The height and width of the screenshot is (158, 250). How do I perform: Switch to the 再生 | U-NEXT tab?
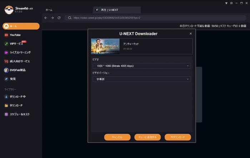click(117, 10)
